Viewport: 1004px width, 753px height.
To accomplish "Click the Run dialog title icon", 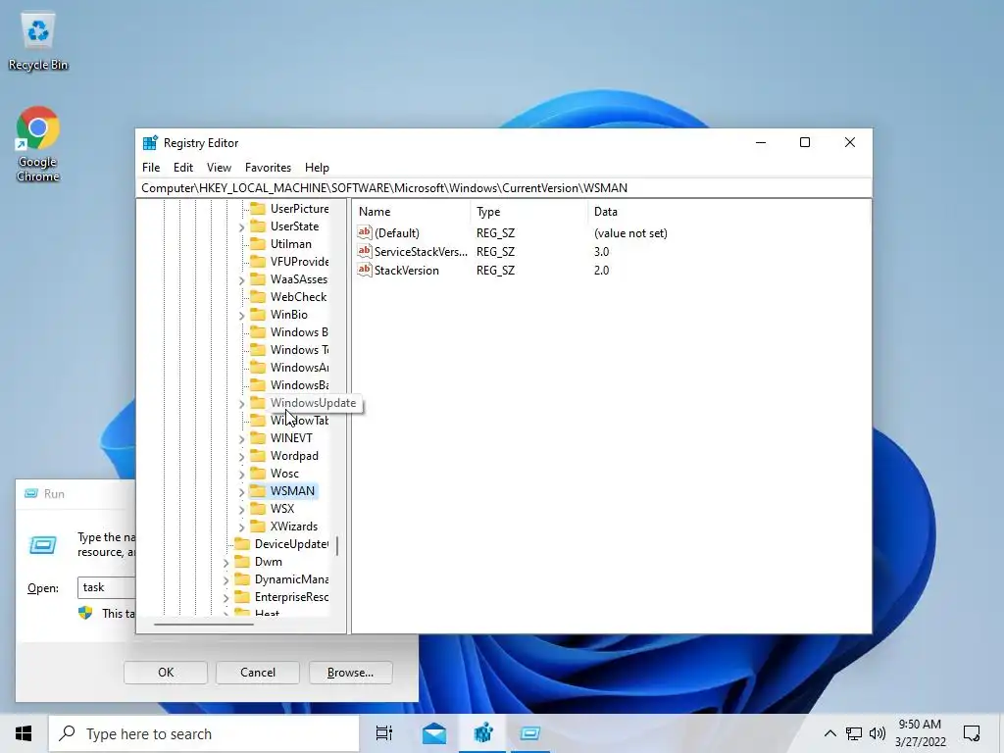I will click(30, 494).
